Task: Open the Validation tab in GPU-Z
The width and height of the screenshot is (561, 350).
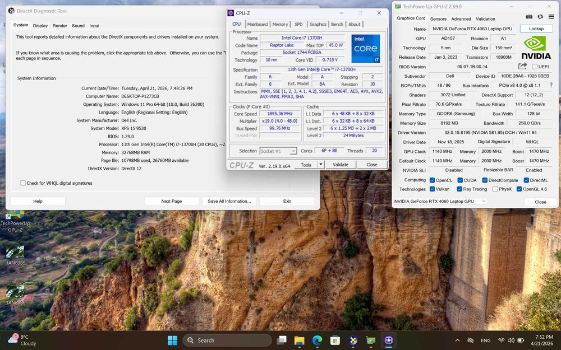Action: [485, 19]
